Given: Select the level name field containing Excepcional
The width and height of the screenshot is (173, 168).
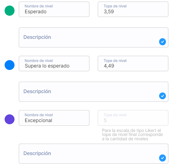Looking at the screenshot, I should click(54, 118).
